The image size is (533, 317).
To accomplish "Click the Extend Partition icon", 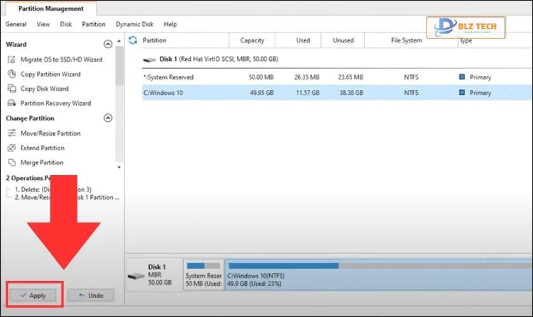I will [x=11, y=148].
